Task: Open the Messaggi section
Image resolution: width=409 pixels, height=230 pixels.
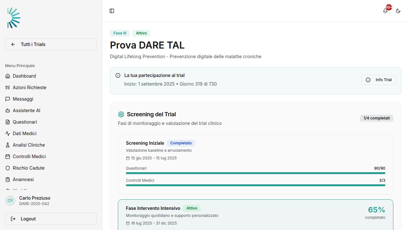Action: (x=51, y=99)
